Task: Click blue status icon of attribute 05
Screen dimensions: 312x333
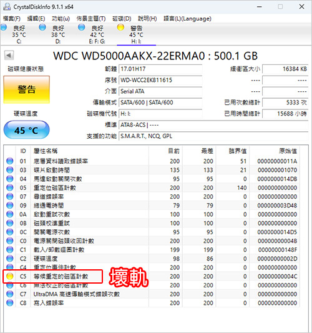Action: (x=10, y=187)
